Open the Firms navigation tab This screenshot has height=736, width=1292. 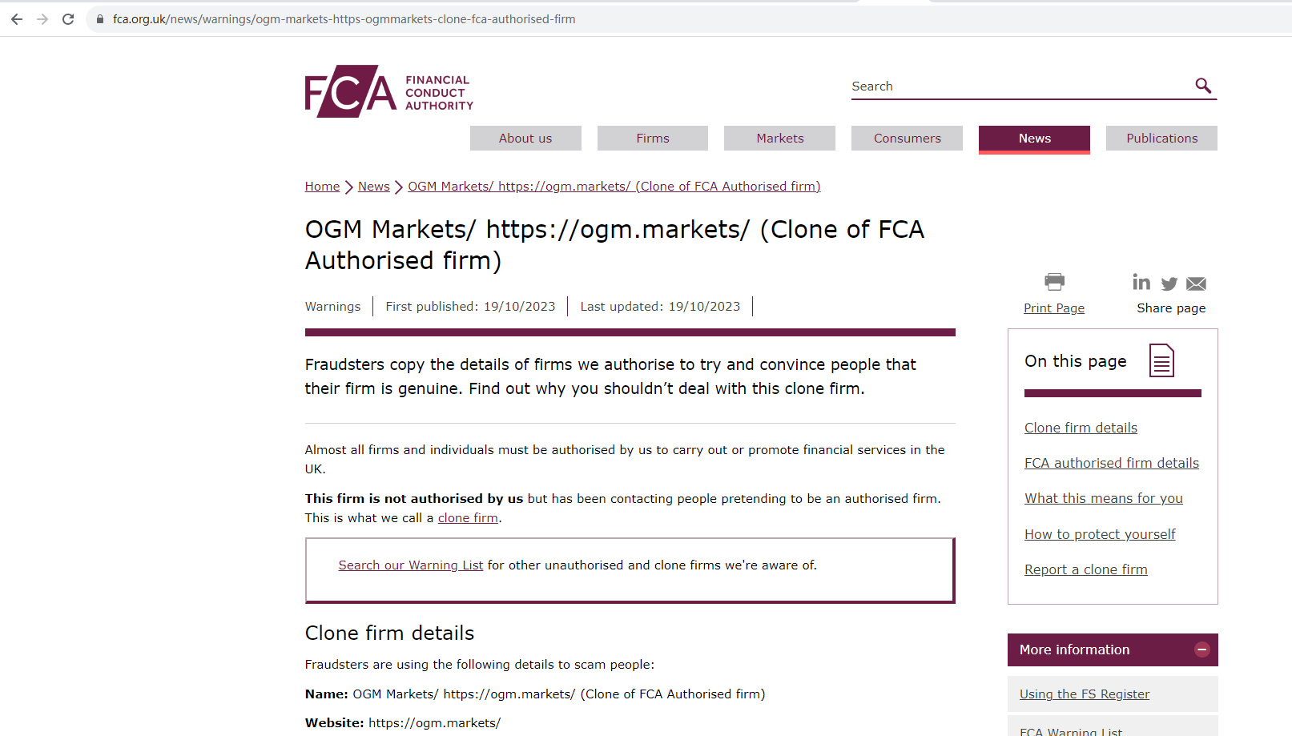click(x=652, y=139)
